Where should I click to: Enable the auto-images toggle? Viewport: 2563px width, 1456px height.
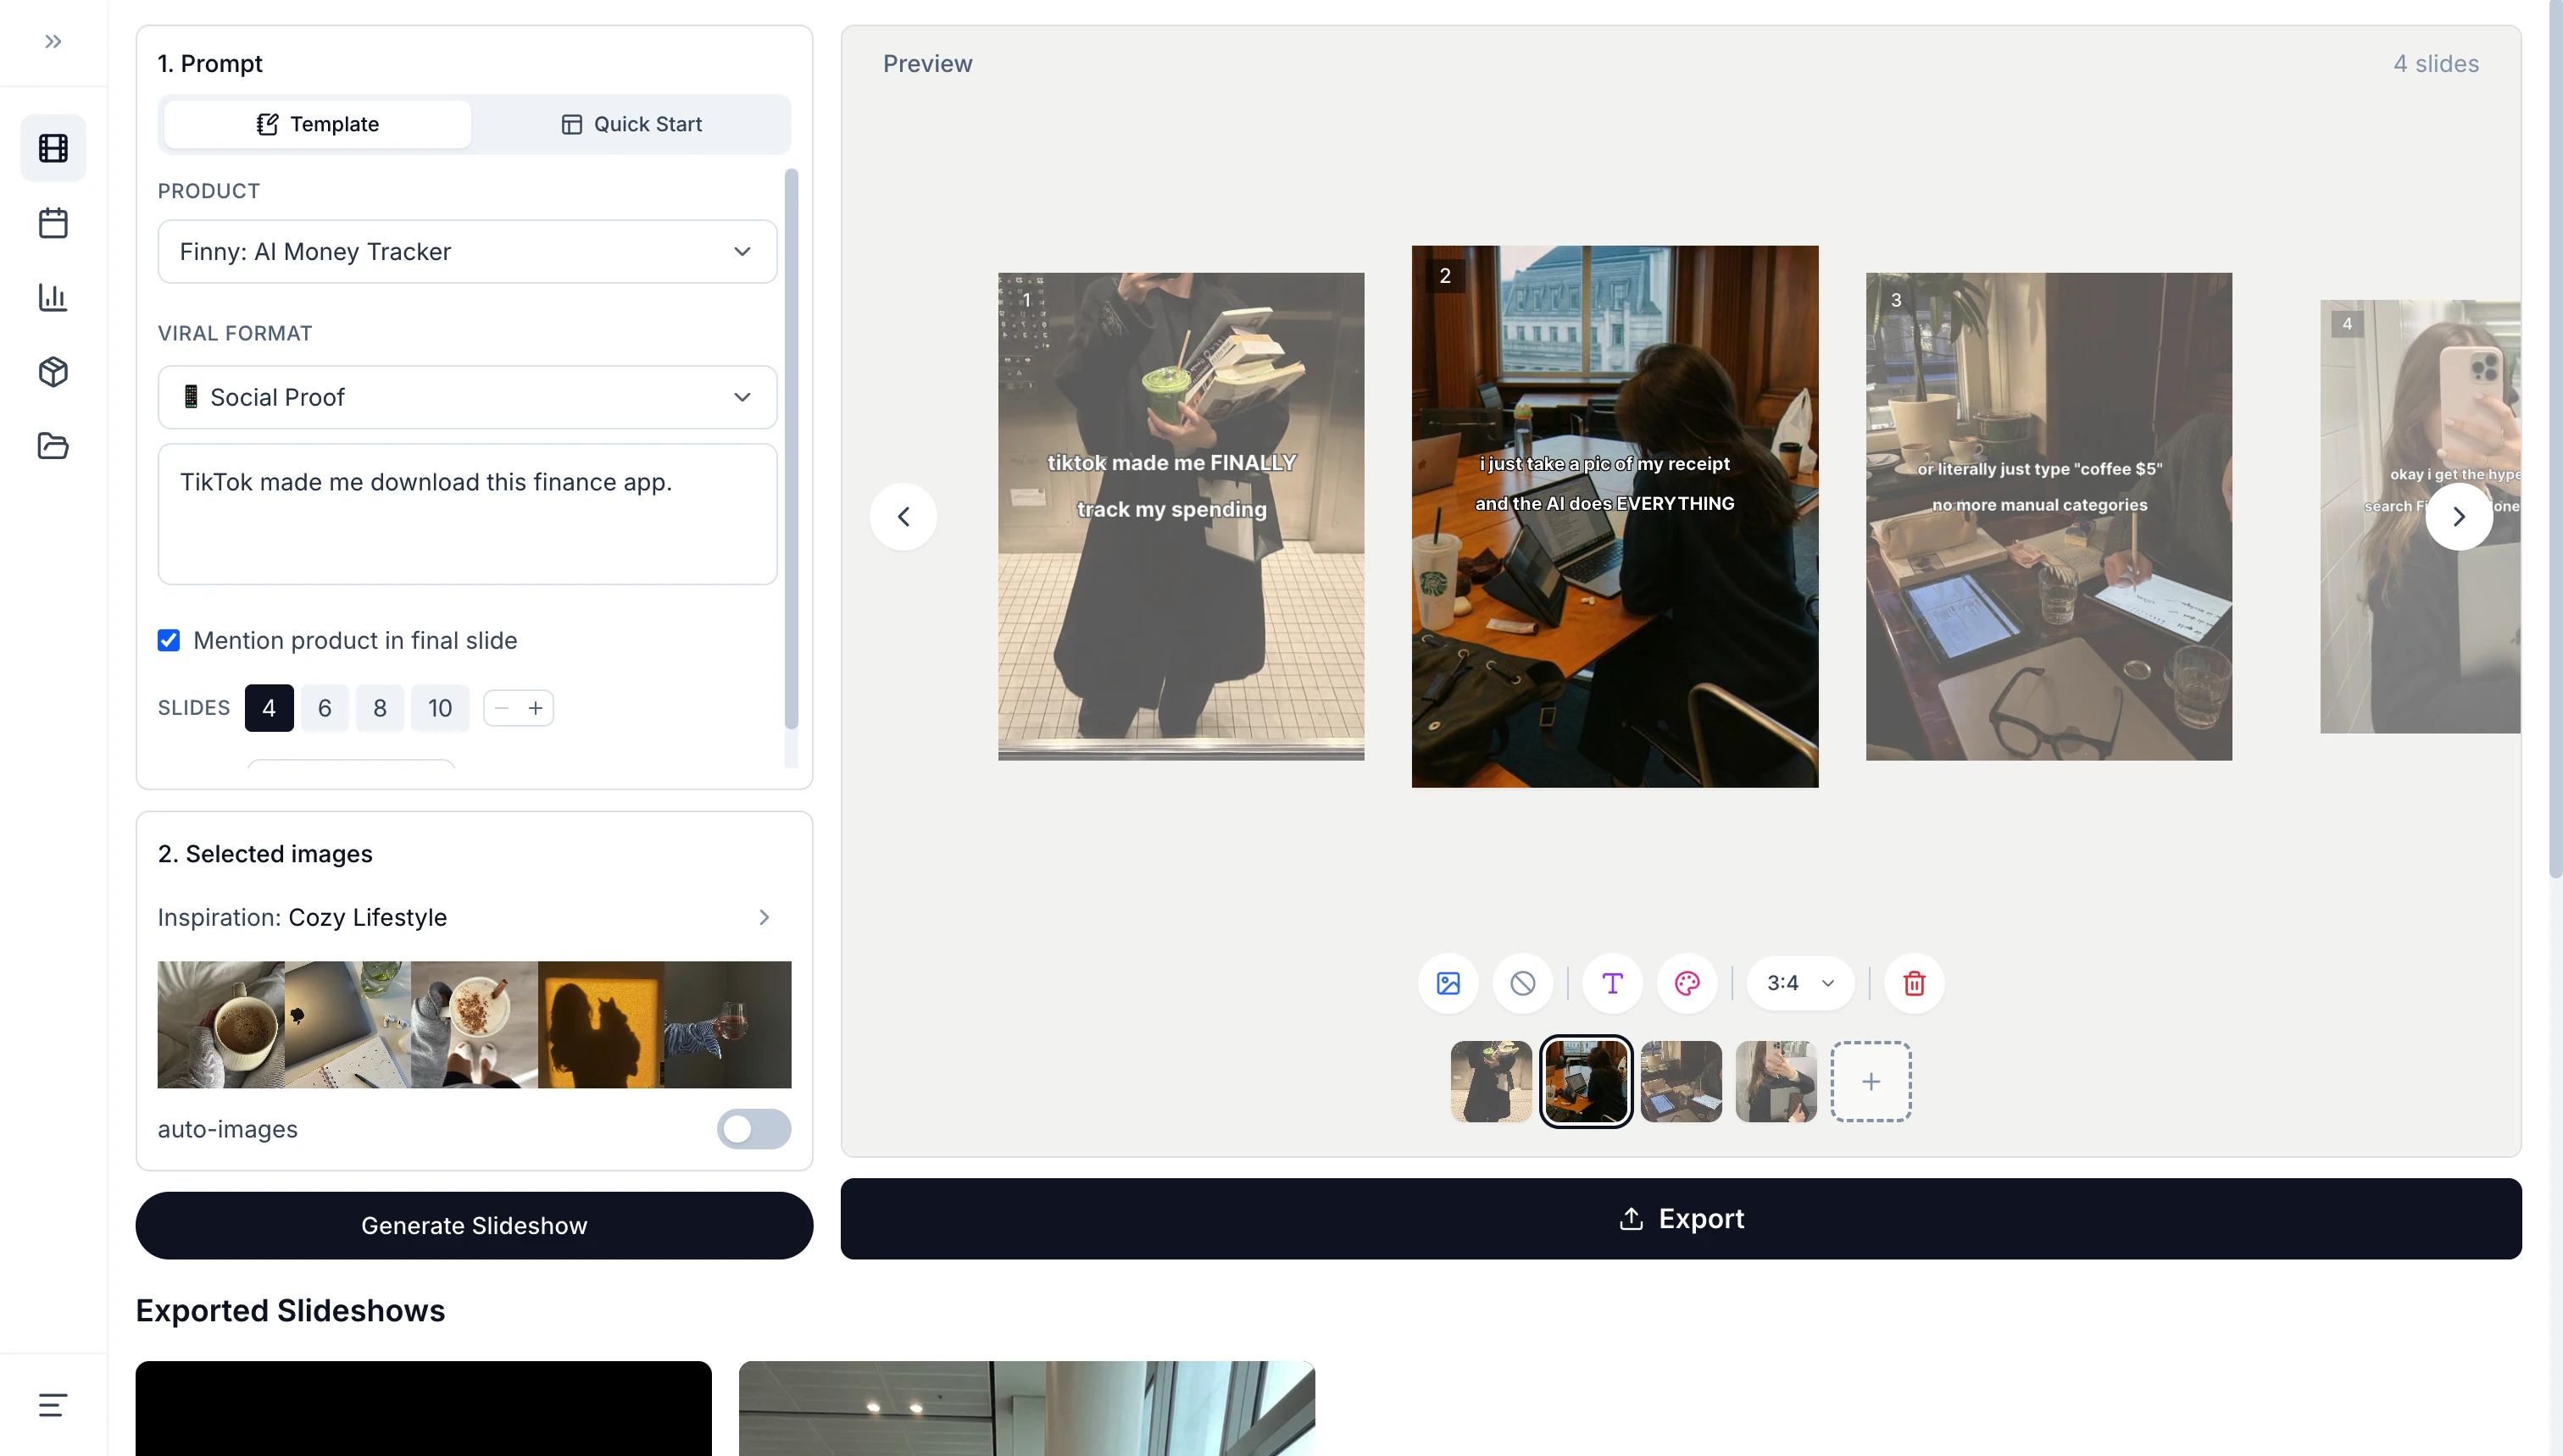(753, 1129)
